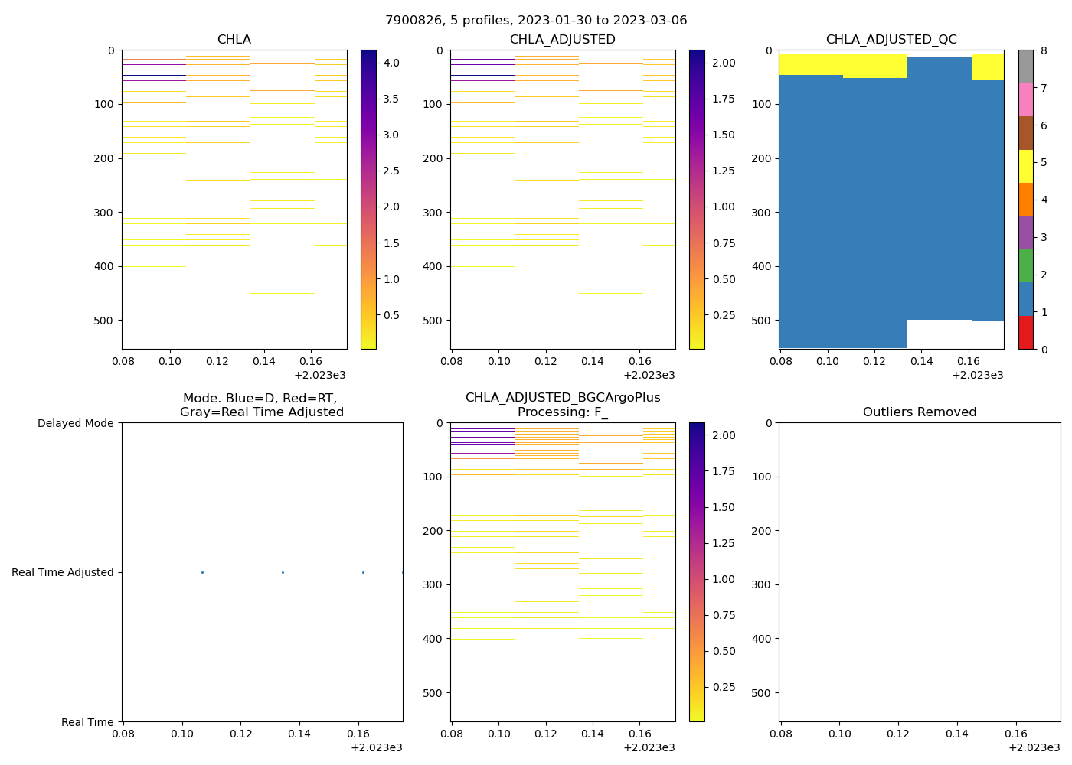Click the brown segment of the QC colorbar

[x=1025, y=133]
